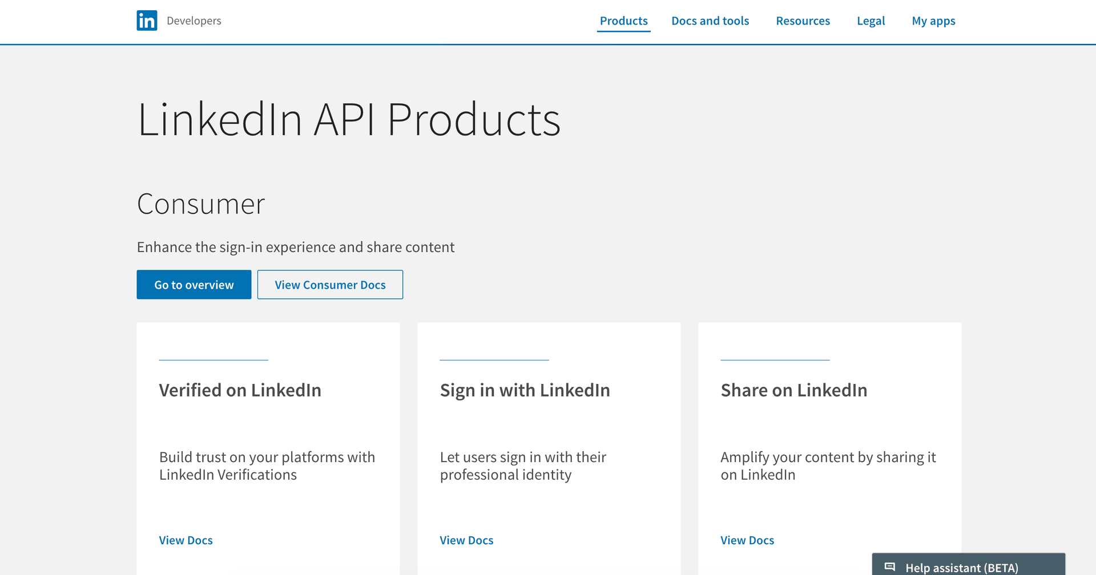Click the LinkedIn logo icon
This screenshot has height=575, width=1096.
[x=147, y=21]
